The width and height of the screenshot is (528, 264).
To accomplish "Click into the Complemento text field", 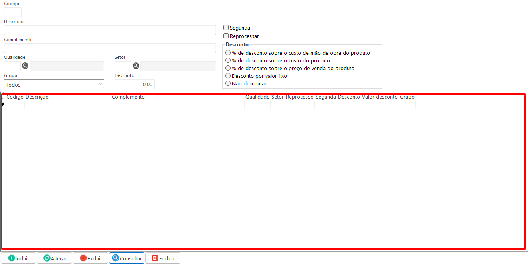I will coord(110,48).
